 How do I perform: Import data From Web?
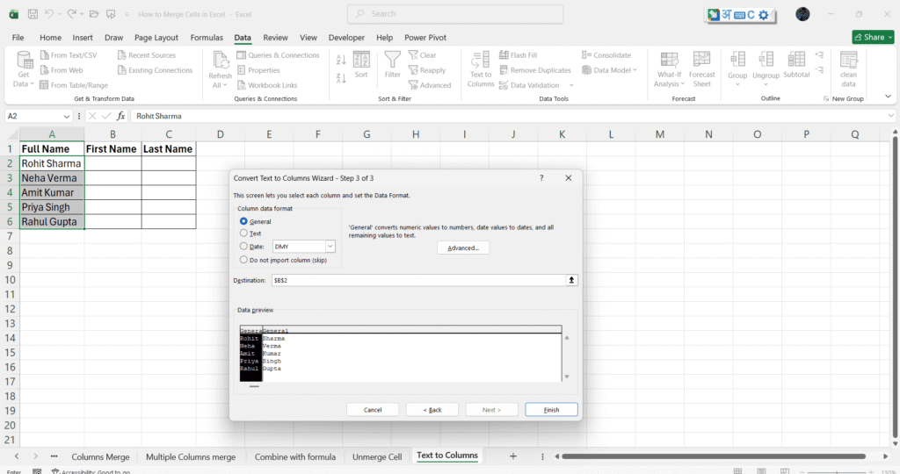62,70
